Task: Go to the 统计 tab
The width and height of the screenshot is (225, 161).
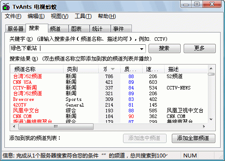Action: coord(100,29)
